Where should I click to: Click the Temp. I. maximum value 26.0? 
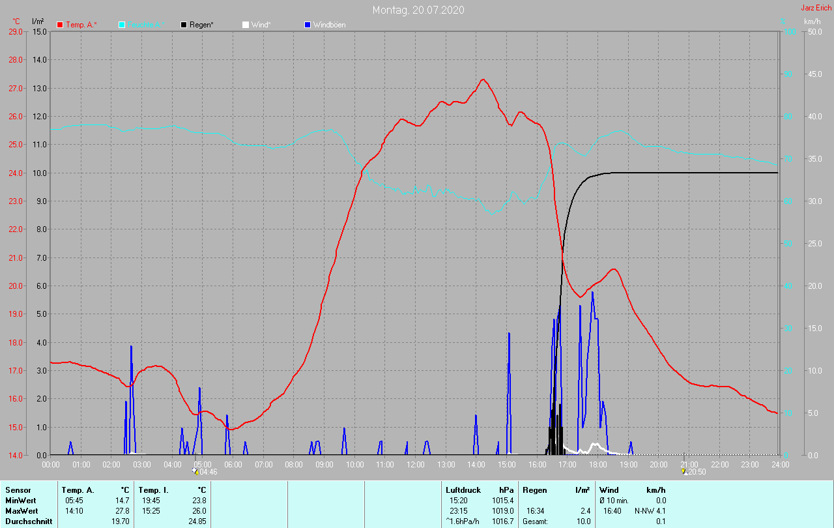pyautogui.click(x=198, y=510)
